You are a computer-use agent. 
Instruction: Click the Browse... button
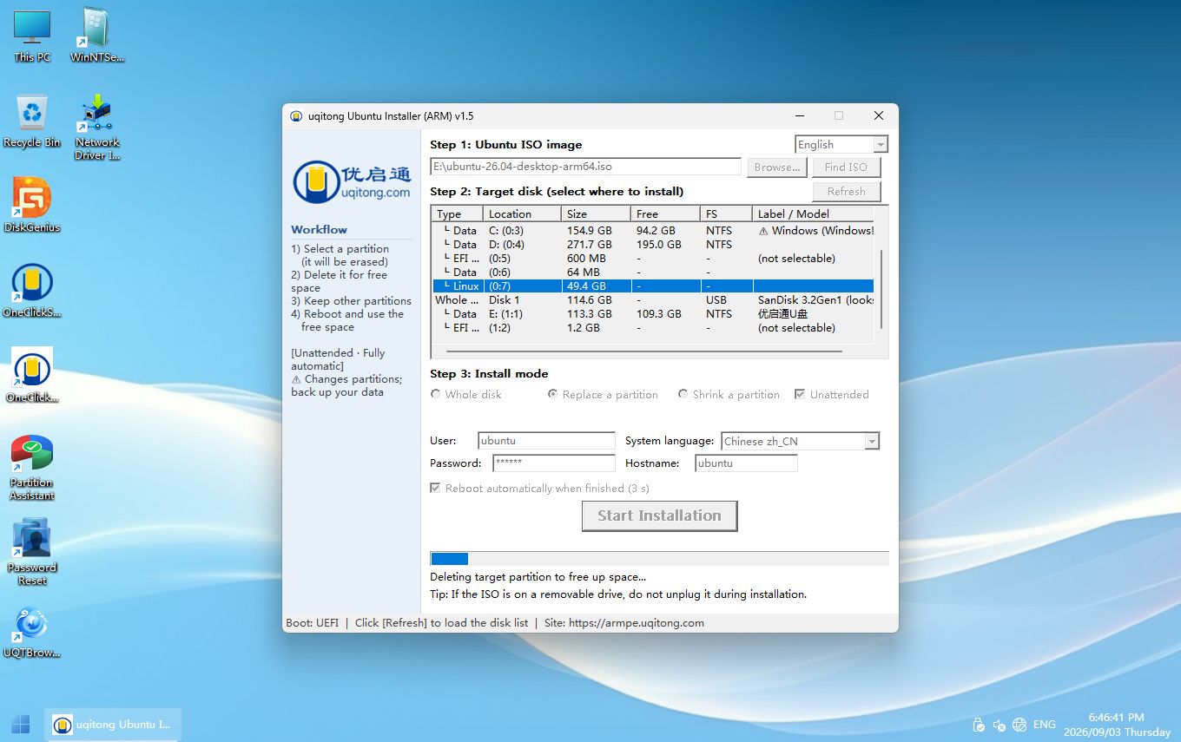tap(775, 167)
